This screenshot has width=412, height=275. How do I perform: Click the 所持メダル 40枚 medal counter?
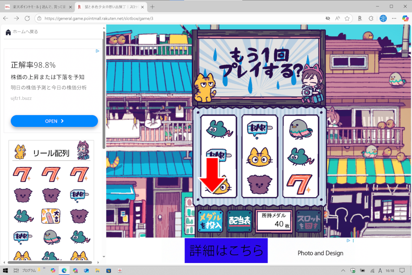click(274, 221)
